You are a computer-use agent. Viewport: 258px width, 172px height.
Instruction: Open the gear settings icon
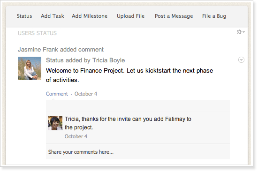[x=239, y=32]
